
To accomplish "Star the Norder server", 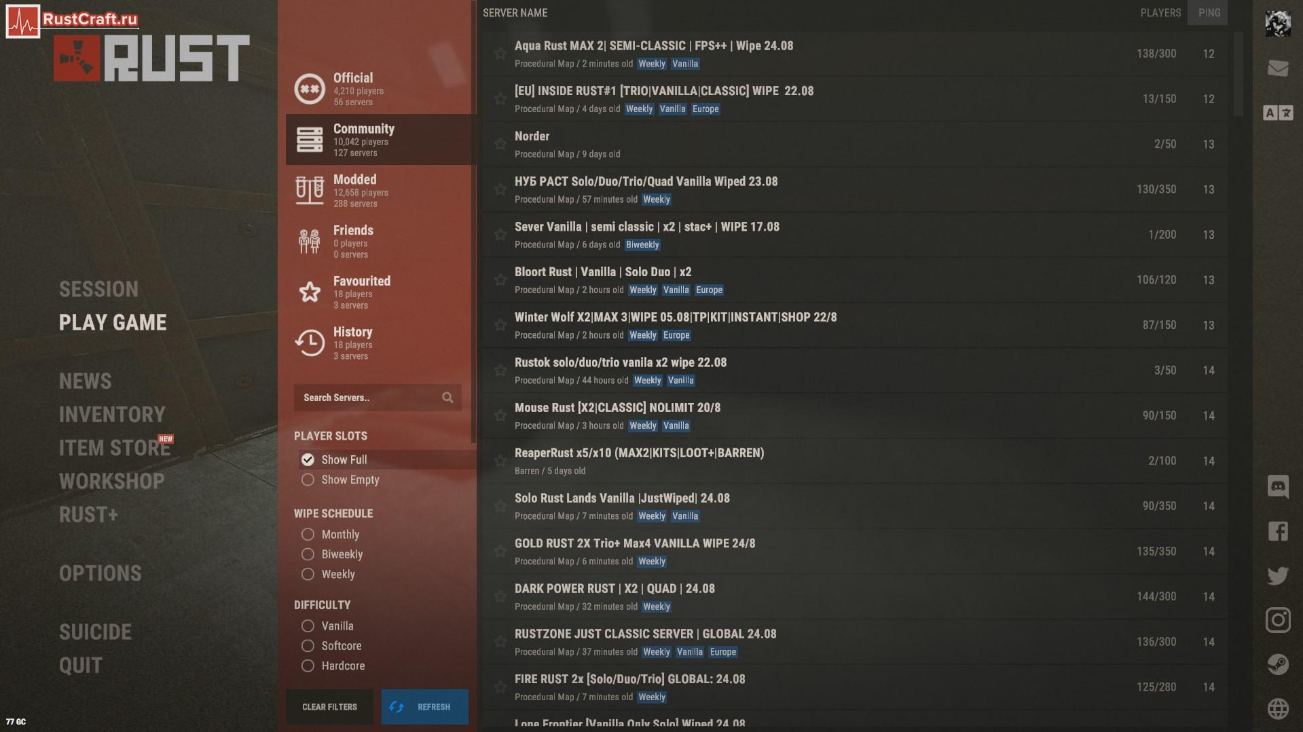I will point(500,144).
